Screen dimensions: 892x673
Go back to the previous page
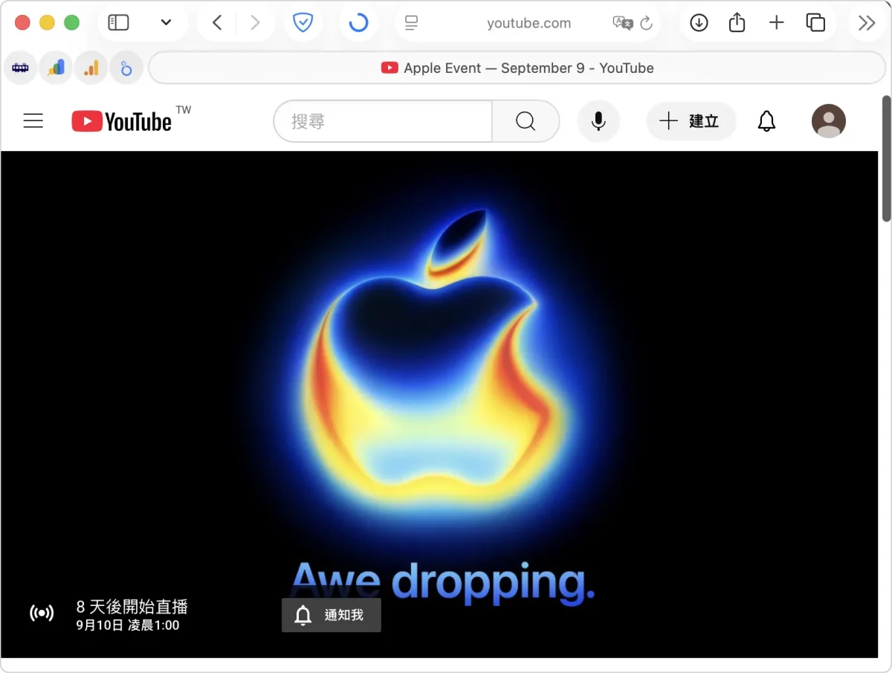coord(216,22)
